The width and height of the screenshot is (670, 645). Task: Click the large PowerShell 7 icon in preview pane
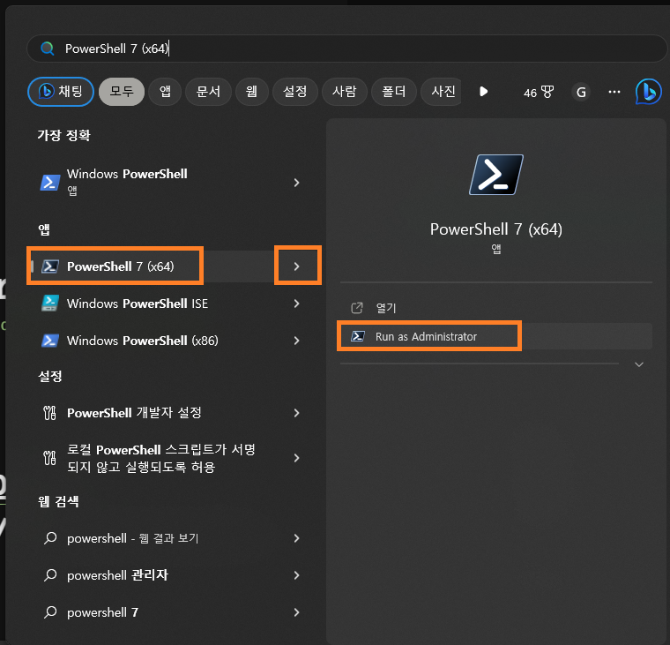(x=496, y=175)
